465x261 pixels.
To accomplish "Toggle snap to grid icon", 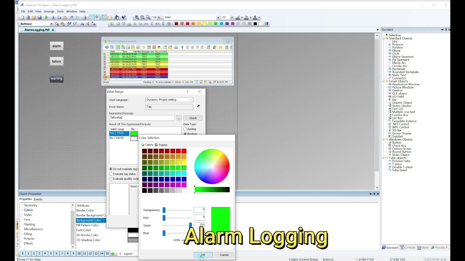I will pyautogui.click(x=97, y=17).
